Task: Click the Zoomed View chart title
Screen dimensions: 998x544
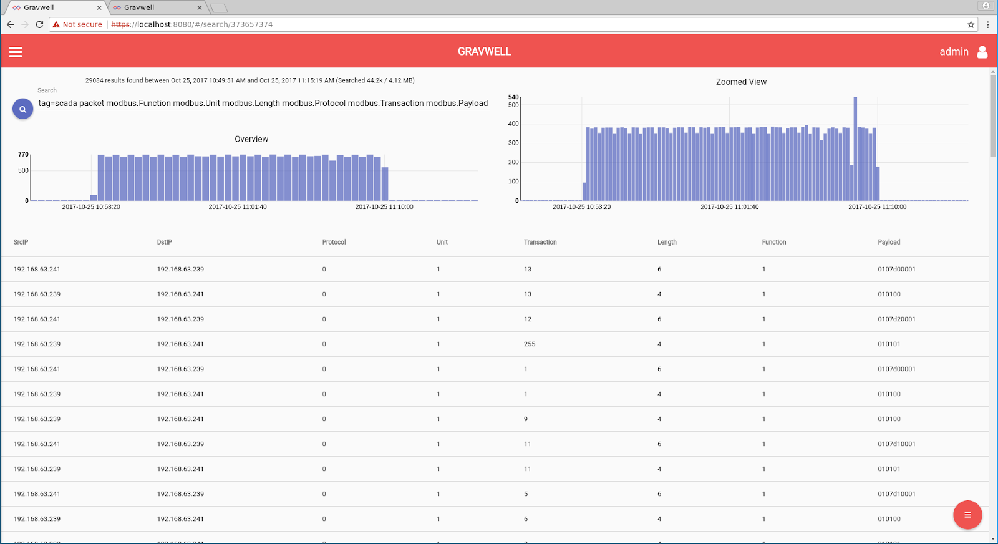Action: click(x=741, y=82)
